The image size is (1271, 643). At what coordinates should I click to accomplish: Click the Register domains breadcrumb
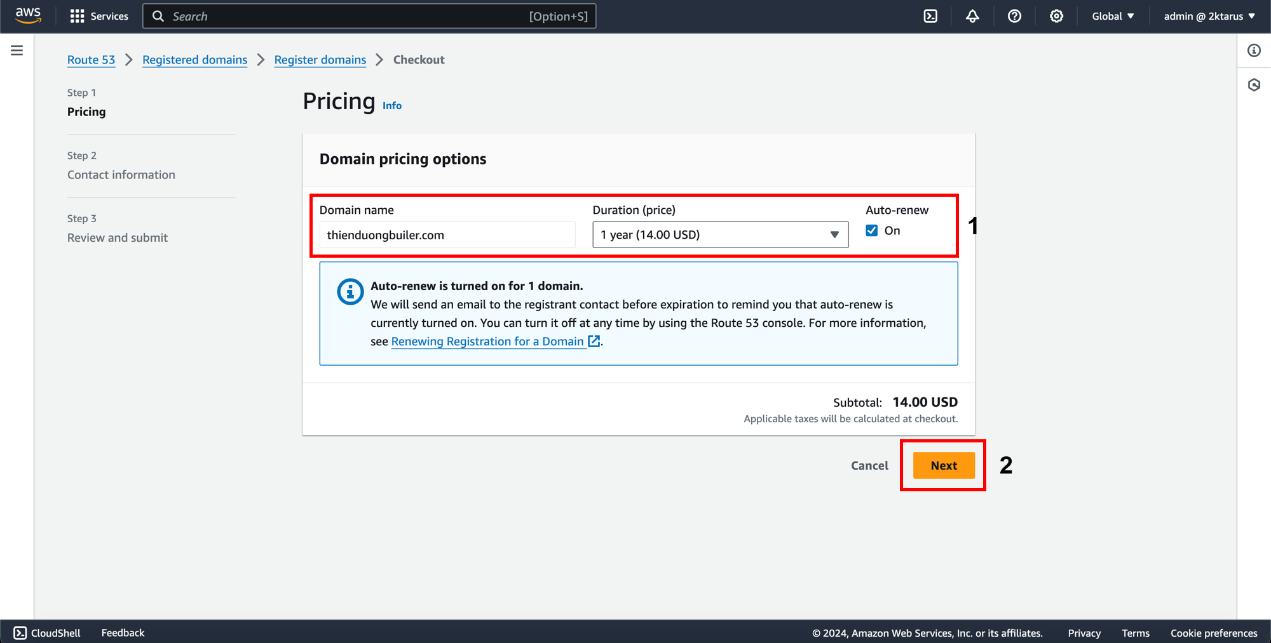point(320,60)
